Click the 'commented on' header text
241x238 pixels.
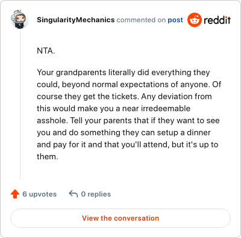[x=141, y=20]
